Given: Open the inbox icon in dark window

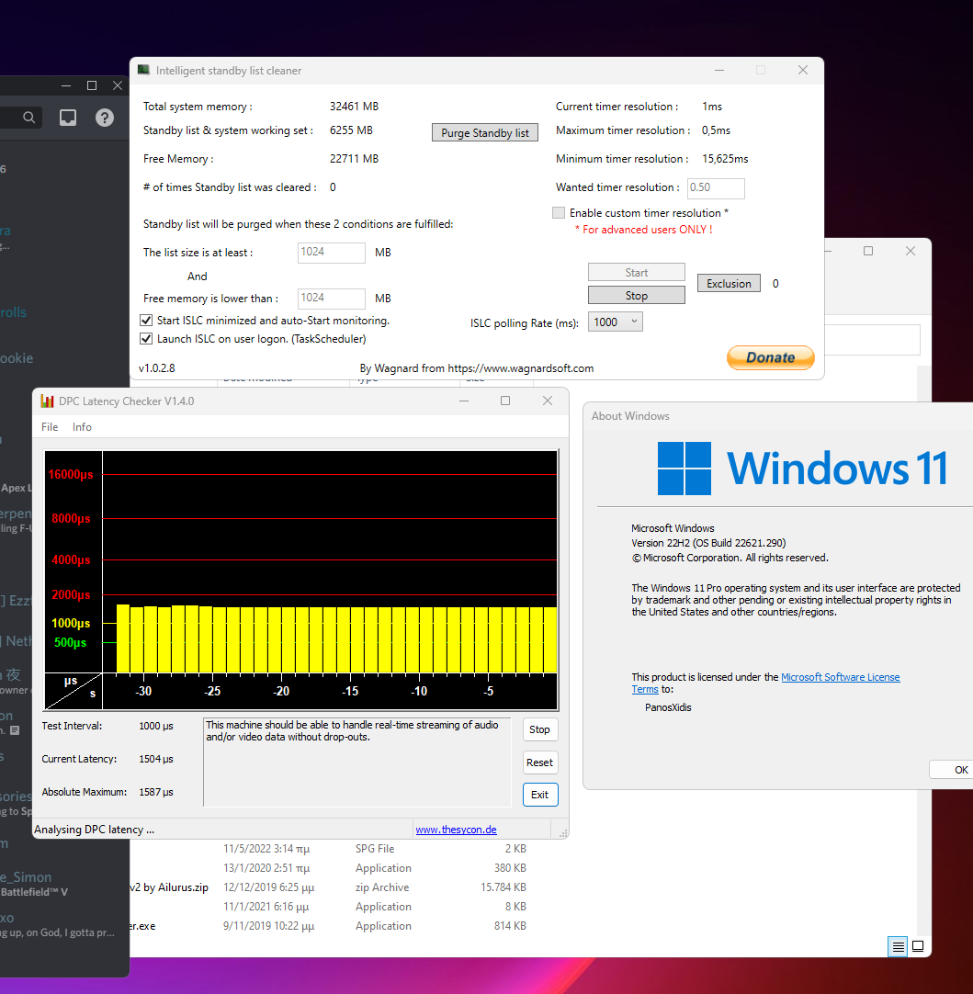Looking at the screenshot, I should 68,118.
